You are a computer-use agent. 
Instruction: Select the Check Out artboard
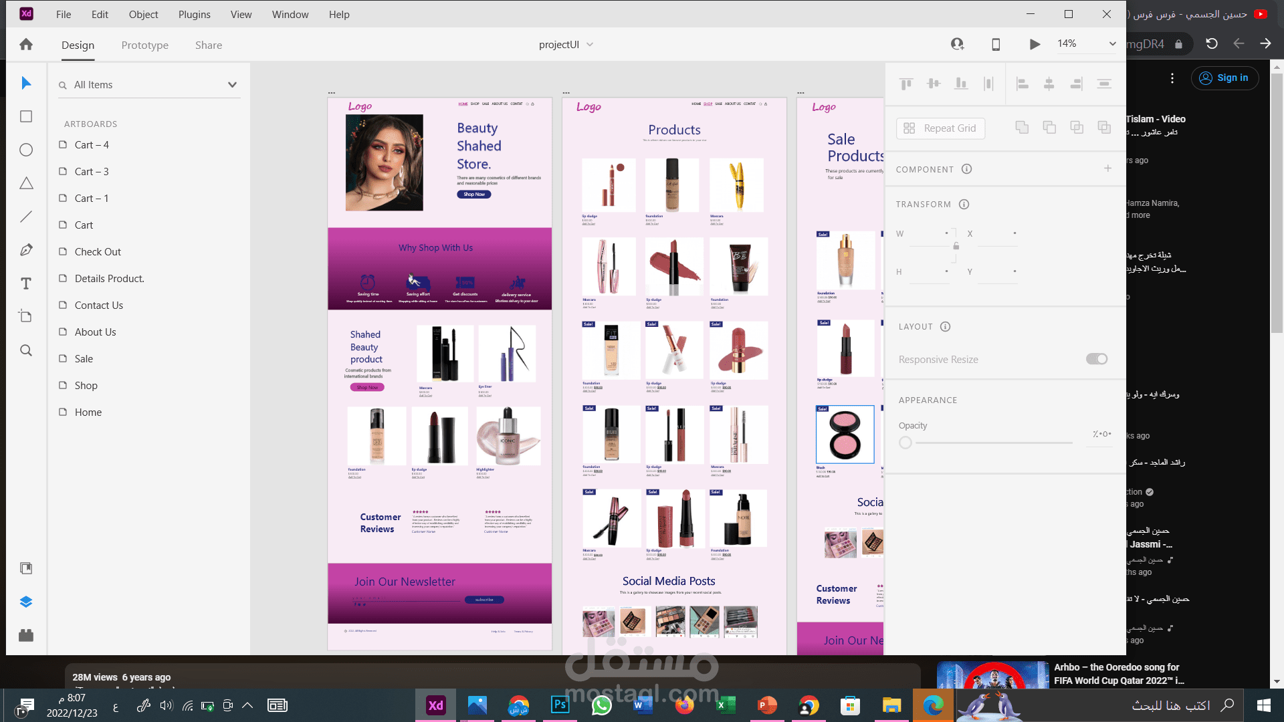point(98,251)
